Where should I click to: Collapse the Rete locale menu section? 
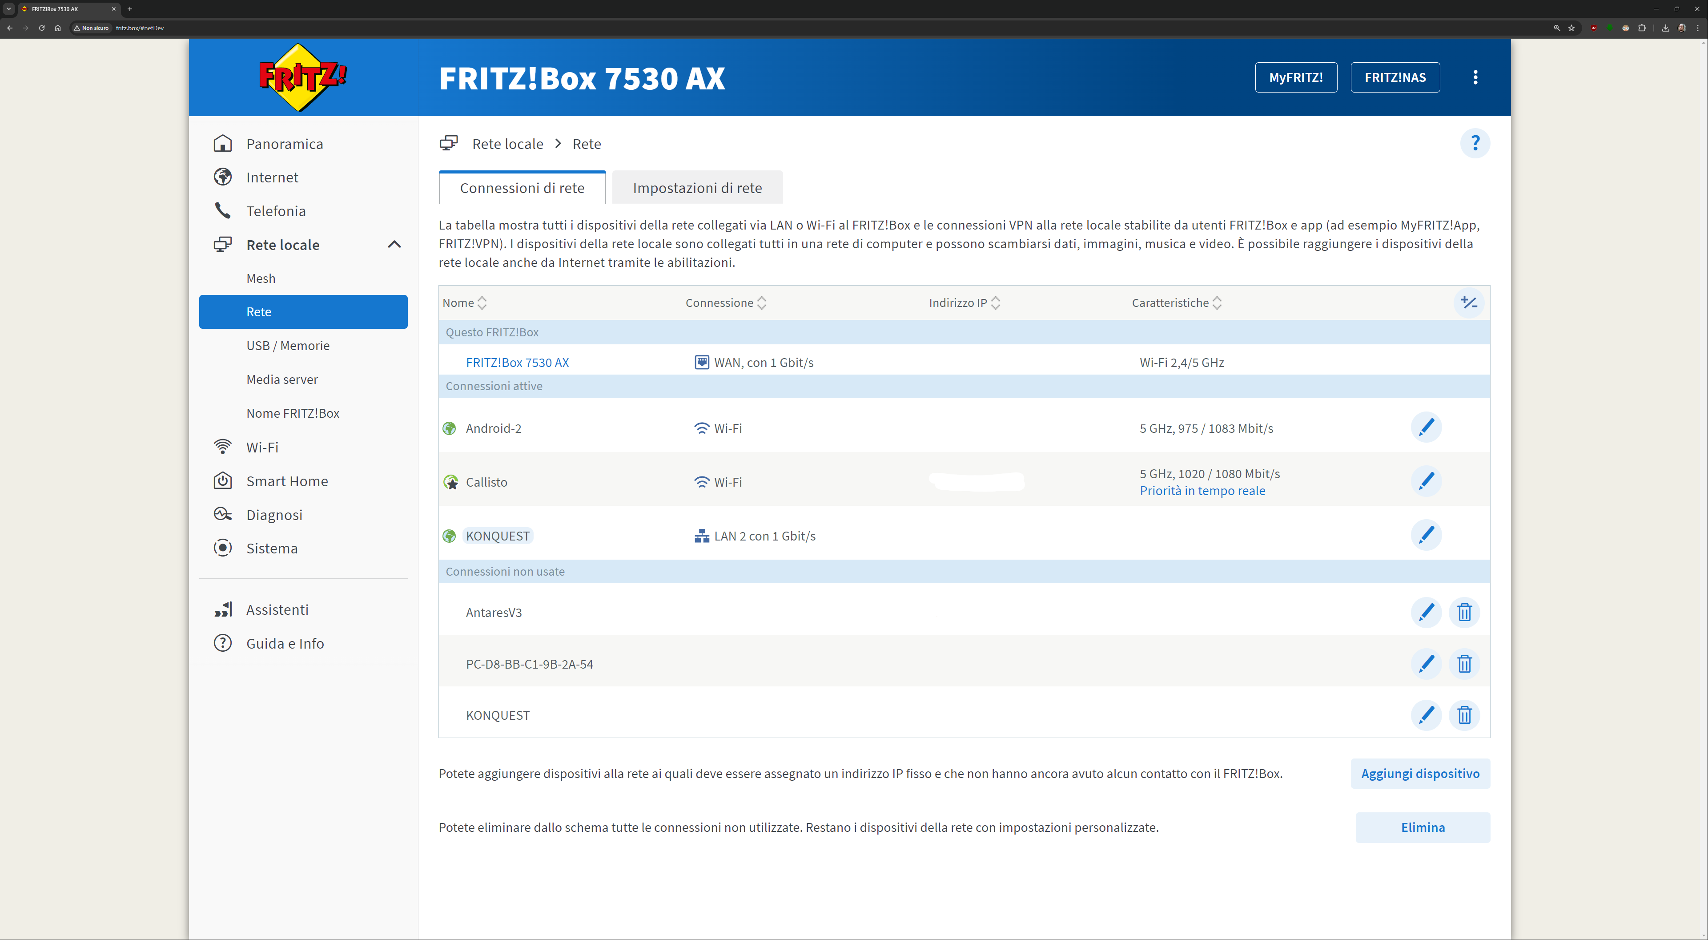(x=394, y=244)
